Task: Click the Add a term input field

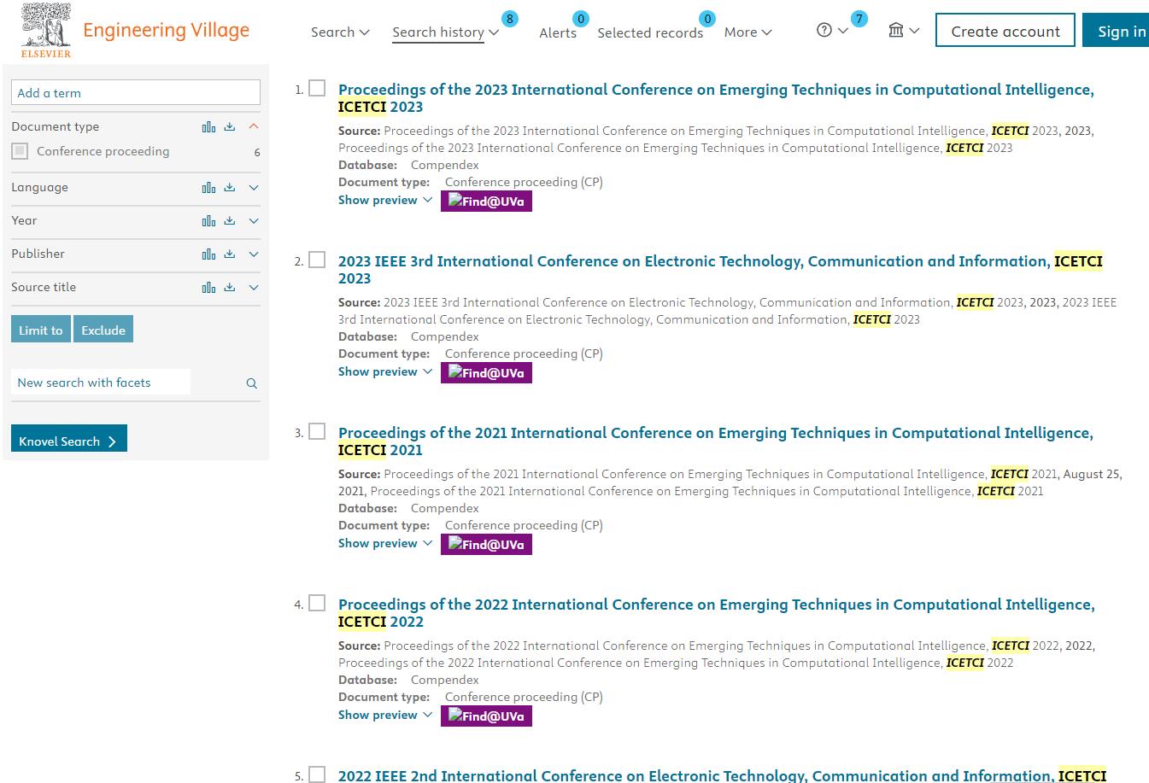Action: (136, 93)
